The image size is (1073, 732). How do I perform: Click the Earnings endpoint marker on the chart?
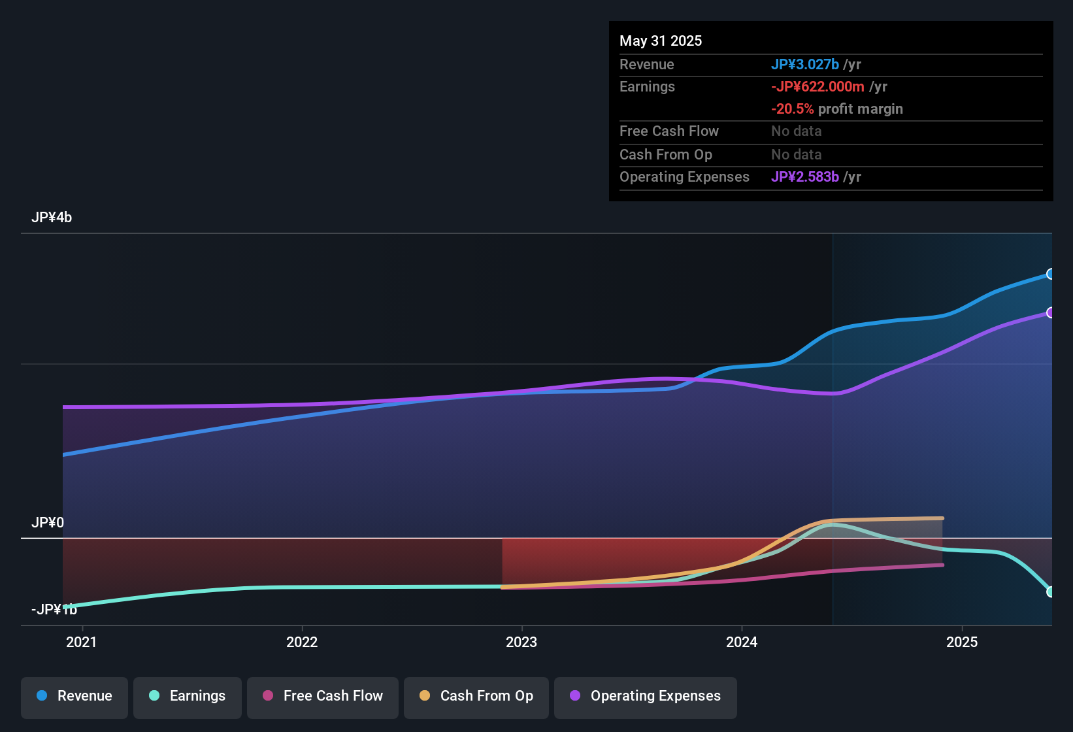coord(1051,591)
